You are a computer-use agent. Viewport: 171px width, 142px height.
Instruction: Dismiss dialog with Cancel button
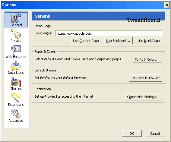pyautogui.click(x=155, y=134)
